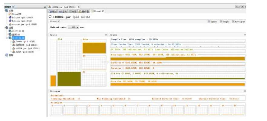Select the Visual GC tab
The image size is (267, 121).
(x=98, y=11)
